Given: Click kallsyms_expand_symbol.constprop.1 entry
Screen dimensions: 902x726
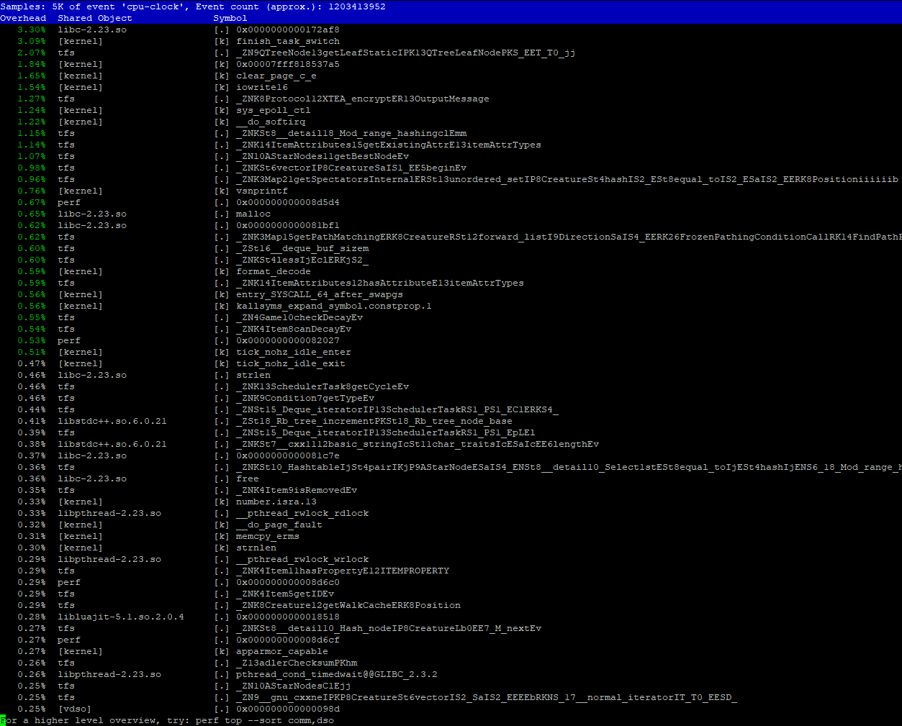Looking at the screenshot, I should (x=334, y=306).
